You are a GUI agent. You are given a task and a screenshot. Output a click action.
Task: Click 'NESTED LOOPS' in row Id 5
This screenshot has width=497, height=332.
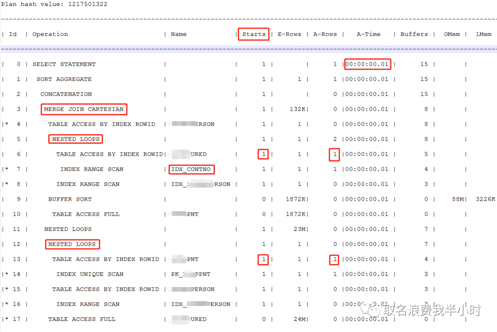tap(76, 139)
